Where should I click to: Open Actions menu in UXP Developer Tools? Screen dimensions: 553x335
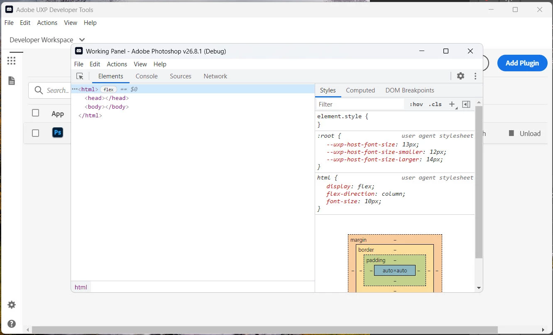tap(47, 23)
